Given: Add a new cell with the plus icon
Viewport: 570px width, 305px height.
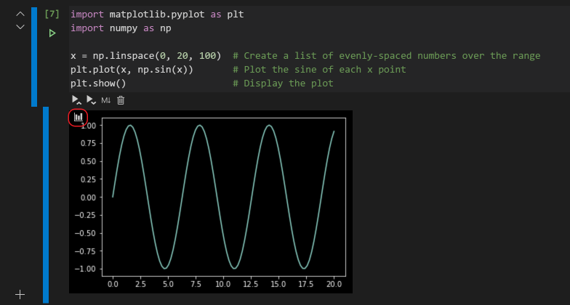Looking at the screenshot, I should [20, 294].
